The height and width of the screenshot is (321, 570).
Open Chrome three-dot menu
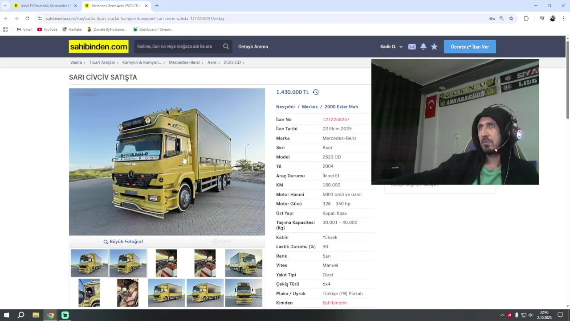[x=563, y=18]
